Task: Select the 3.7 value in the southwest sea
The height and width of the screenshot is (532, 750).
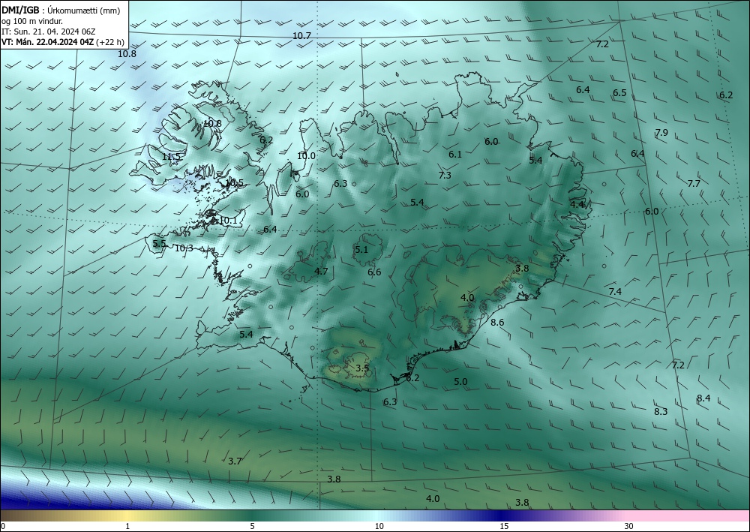Action: click(x=235, y=461)
